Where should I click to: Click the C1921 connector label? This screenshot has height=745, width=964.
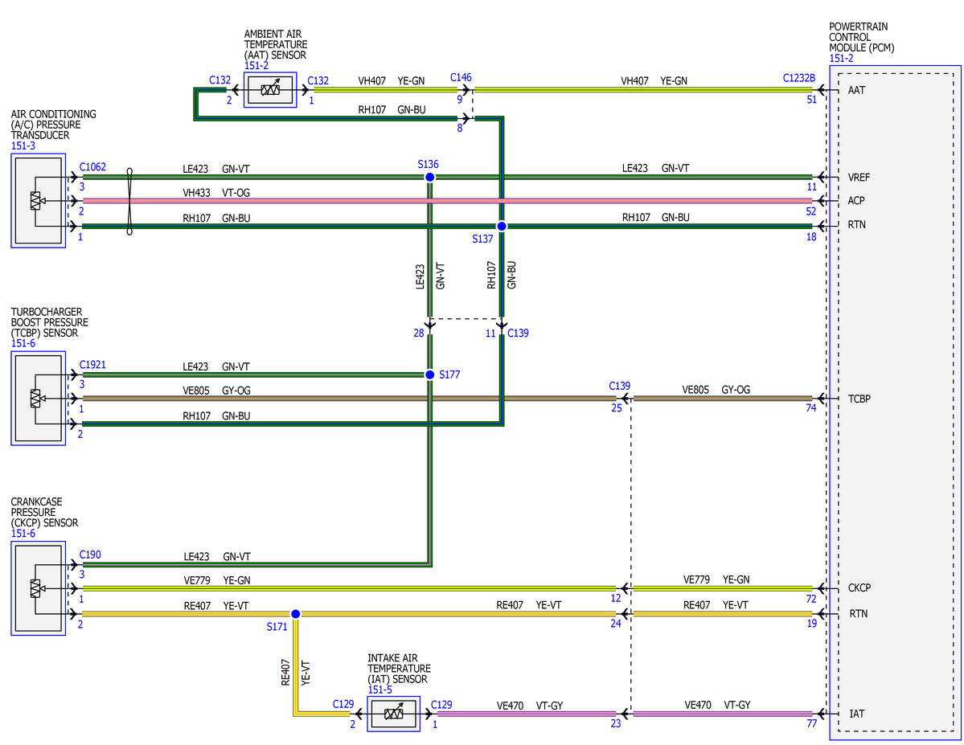point(92,365)
